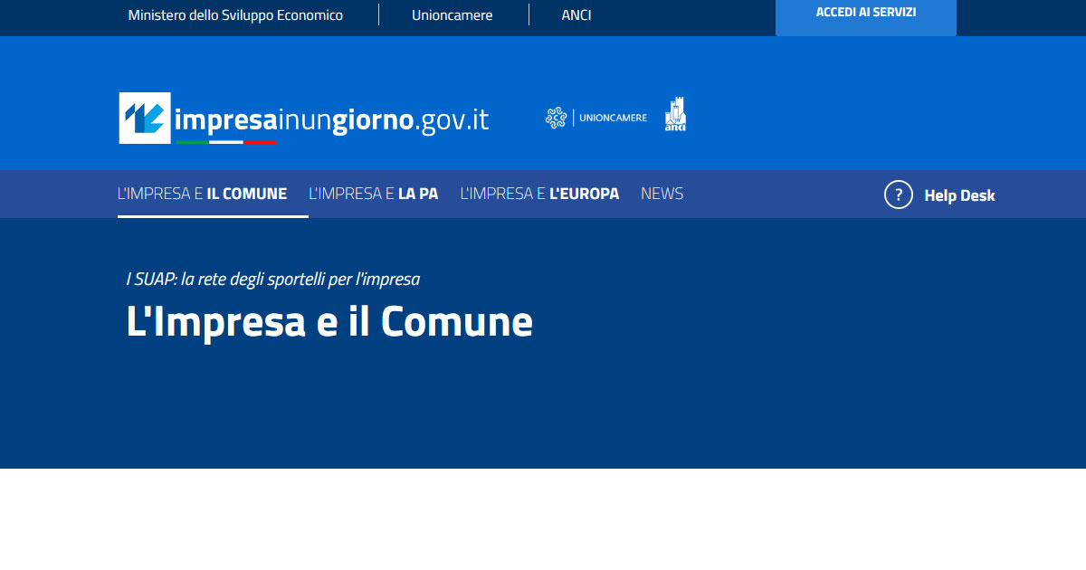Click the L'Impresa e il Comune heading
Image resolution: width=1086 pixels, height=570 pixels.
point(329,321)
